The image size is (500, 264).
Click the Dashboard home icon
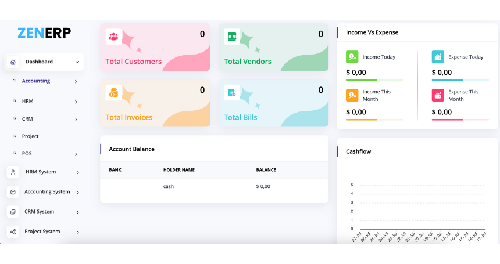[13, 62]
